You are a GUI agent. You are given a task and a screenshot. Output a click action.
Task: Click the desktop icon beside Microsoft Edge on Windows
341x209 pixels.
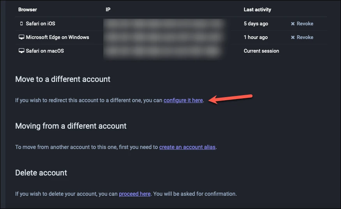21,37
